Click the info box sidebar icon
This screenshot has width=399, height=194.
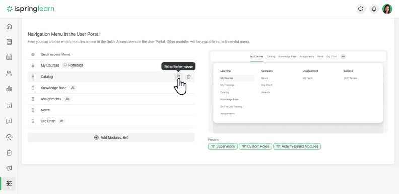click(x=9, y=106)
